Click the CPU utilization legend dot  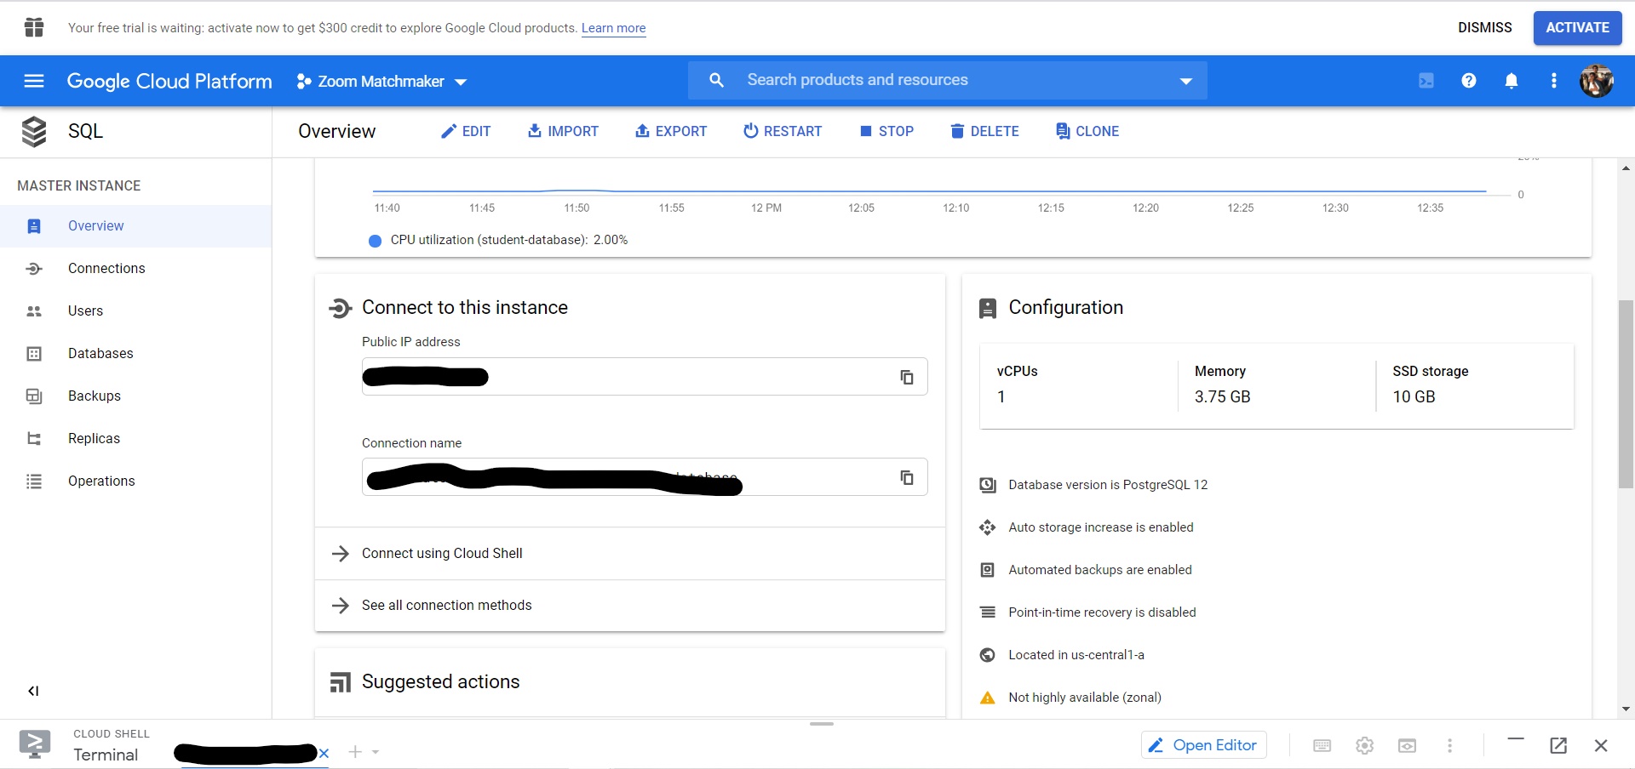tap(375, 241)
